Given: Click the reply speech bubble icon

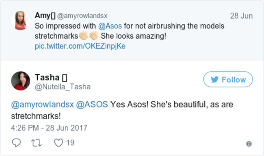Looking at the screenshot, I should tap(16, 143).
